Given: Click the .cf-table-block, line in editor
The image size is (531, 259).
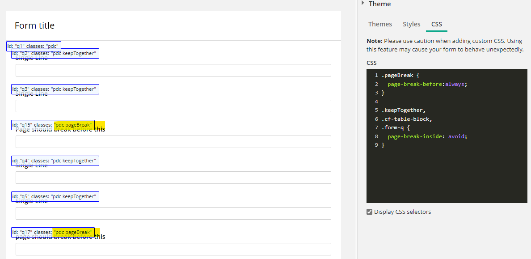Looking at the screenshot, I should pos(407,119).
